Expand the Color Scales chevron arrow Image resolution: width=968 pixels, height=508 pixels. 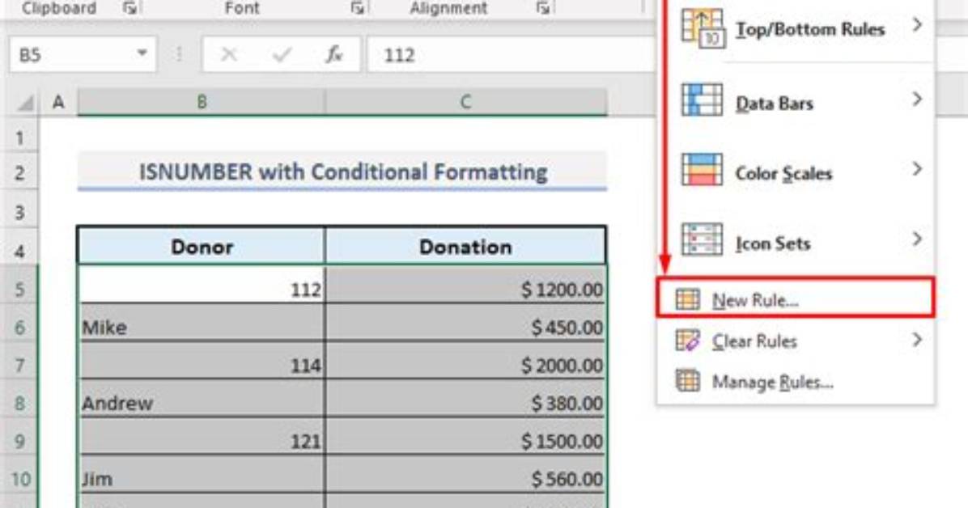pyautogui.click(x=917, y=168)
